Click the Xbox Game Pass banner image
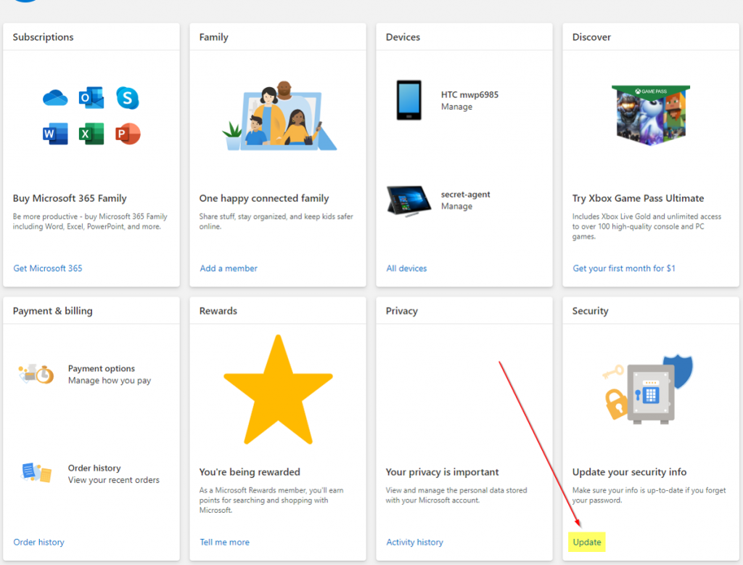The height and width of the screenshot is (565, 743). [x=651, y=115]
